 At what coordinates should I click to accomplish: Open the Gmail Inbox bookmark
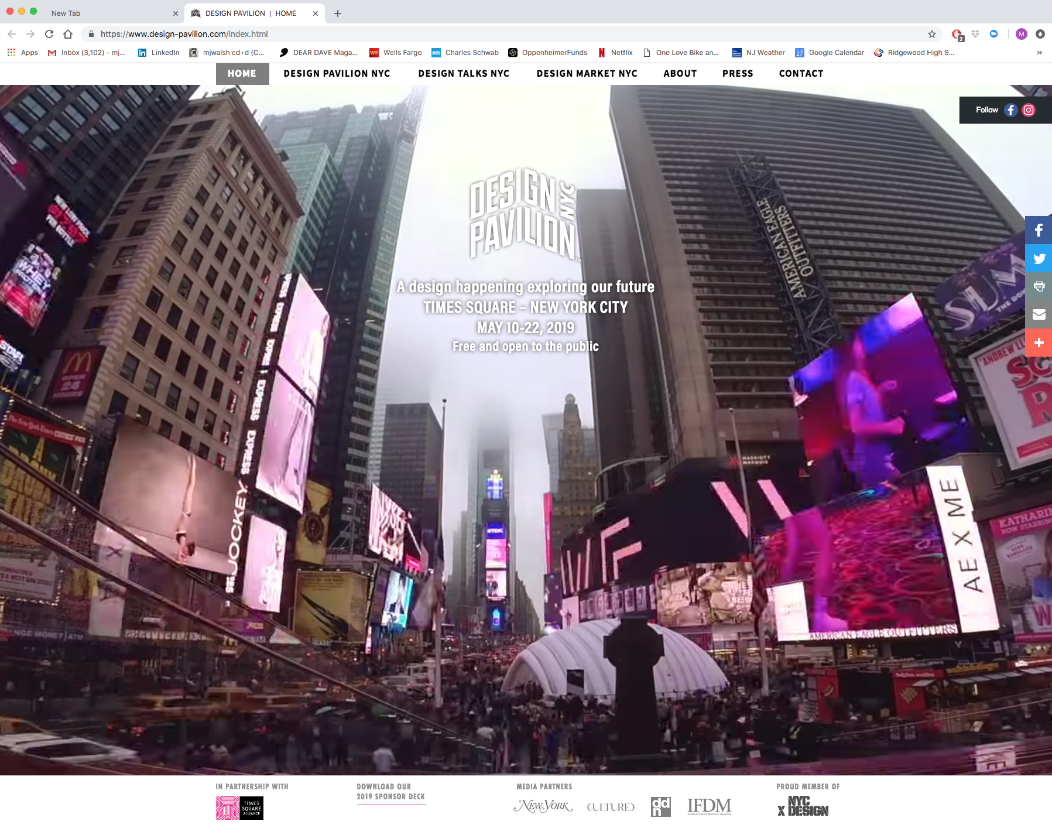86,53
